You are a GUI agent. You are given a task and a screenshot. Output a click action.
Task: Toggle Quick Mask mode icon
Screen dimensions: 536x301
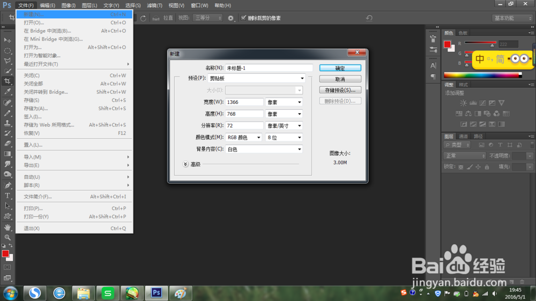(7, 267)
